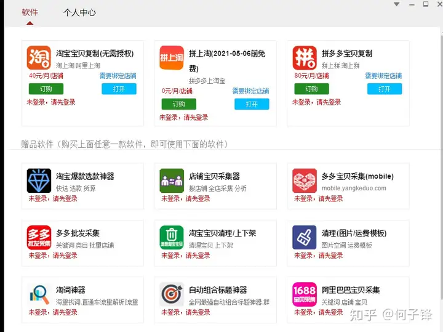This screenshot has width=443, height=332.
Task: Click the purple brush 清理 icon
Action: click(305, 237)
